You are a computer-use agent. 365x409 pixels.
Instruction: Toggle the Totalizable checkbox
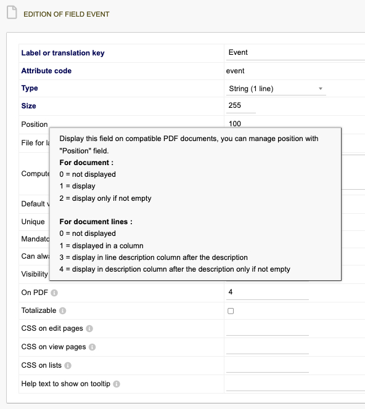pos(231,311)
